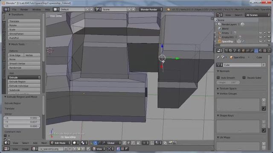Open the Info editor type selector icon
273x153 pixels.
pos(6,9)
